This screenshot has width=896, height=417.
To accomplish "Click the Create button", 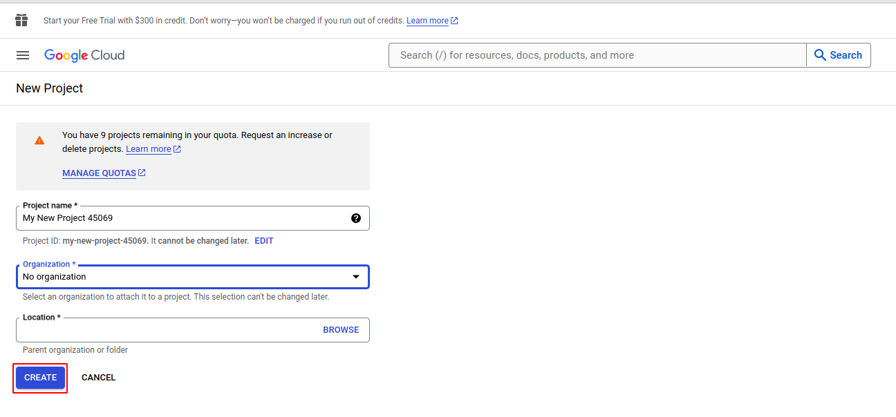I will coord(41,378).
